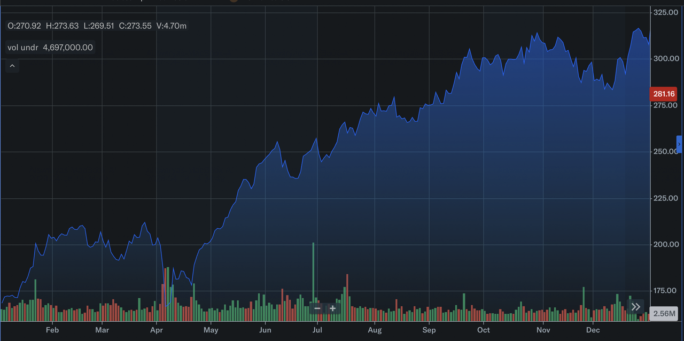
Task: Click the OHLC values readout row
Action: point(97,26)
